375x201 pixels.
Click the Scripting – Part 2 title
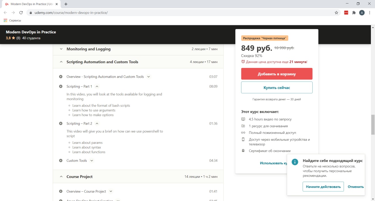click(79, 124)
